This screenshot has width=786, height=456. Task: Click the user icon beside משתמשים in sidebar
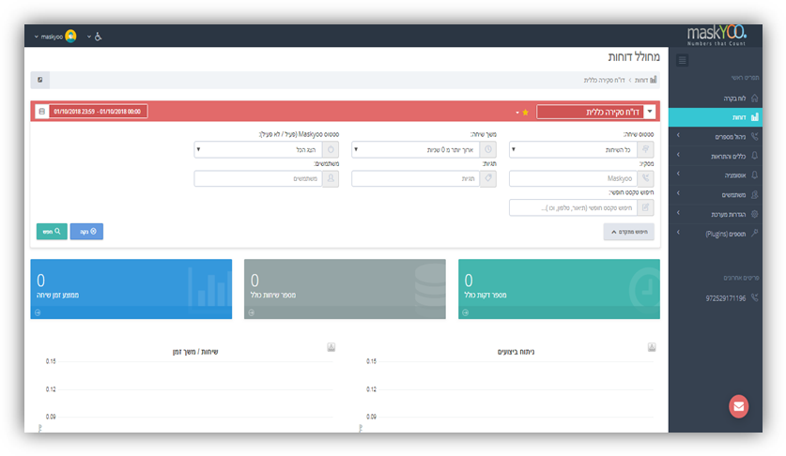[x=754, y=194]
